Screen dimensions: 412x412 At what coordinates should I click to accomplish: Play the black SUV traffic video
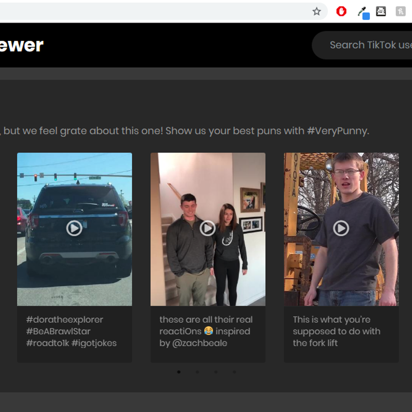tap(74, 228)
